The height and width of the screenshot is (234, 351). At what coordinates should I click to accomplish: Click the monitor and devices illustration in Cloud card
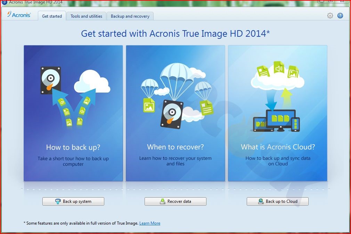pyautogui.click(x=276, y=121)
